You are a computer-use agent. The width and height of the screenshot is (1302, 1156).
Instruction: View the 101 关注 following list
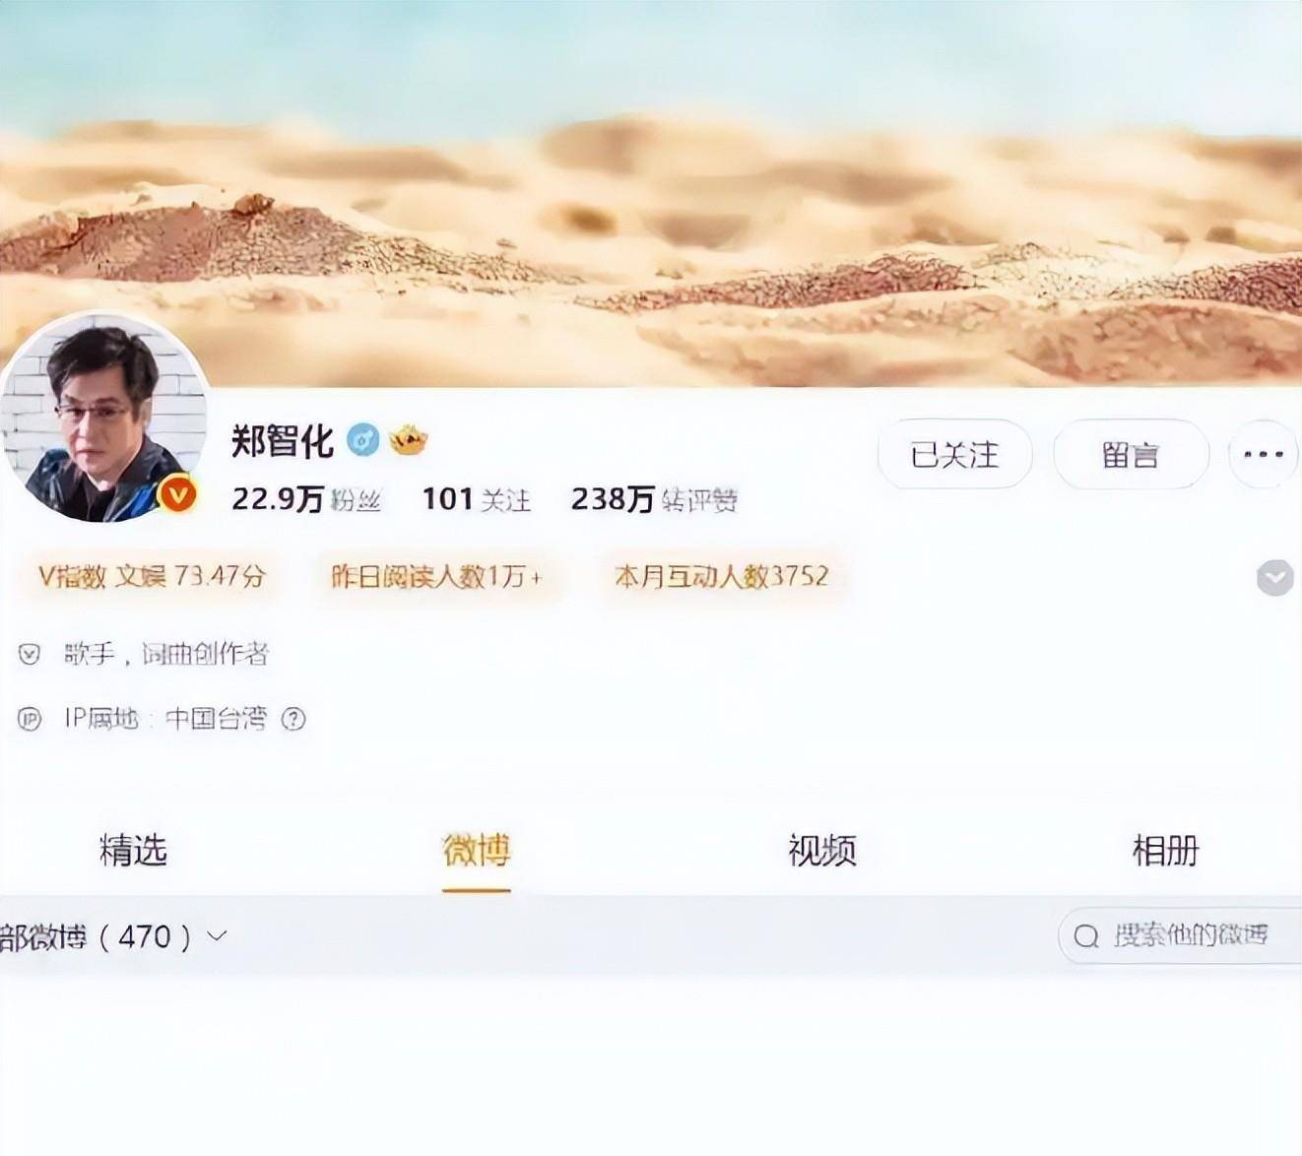pyautogui.click(x=477, y=500)
